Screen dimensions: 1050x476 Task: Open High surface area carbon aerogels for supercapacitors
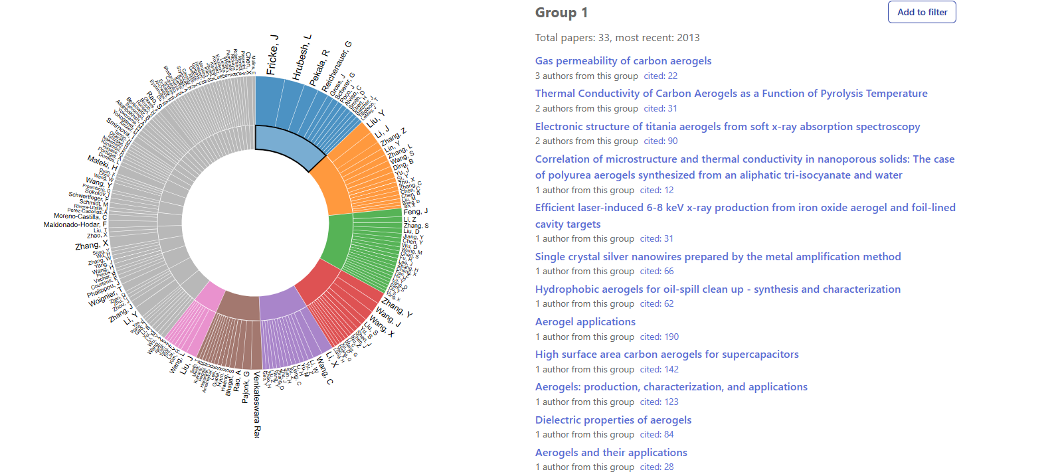tap(667, 355)
